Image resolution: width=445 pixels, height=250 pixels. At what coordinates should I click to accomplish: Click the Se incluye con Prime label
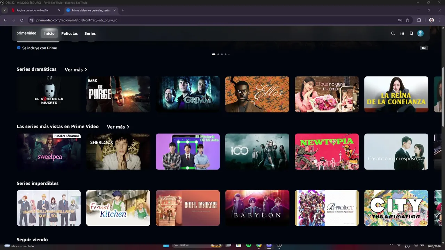click(x=40, y=48)
